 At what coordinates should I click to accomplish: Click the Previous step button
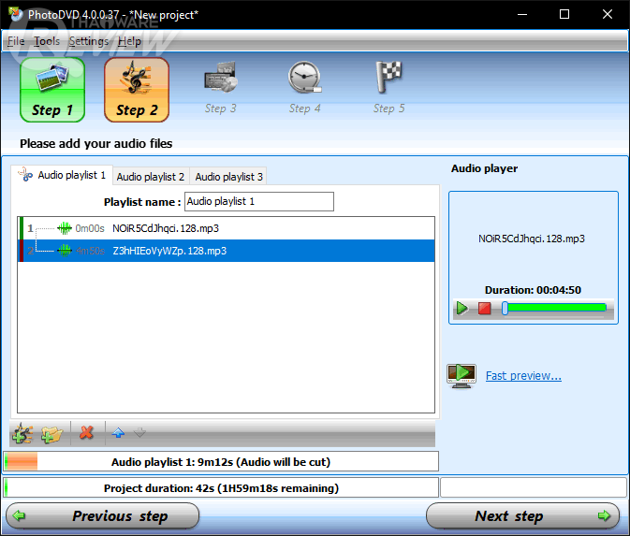(x=102, y=516)
